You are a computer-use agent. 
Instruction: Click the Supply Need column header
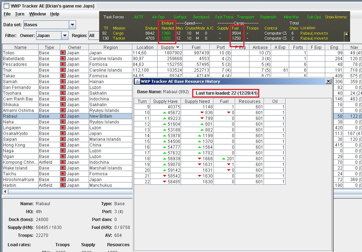click(197, 101)
